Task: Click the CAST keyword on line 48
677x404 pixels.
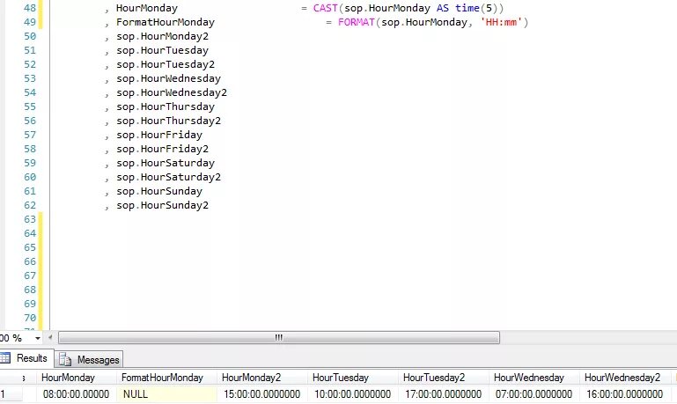Action: coord(325,8)
